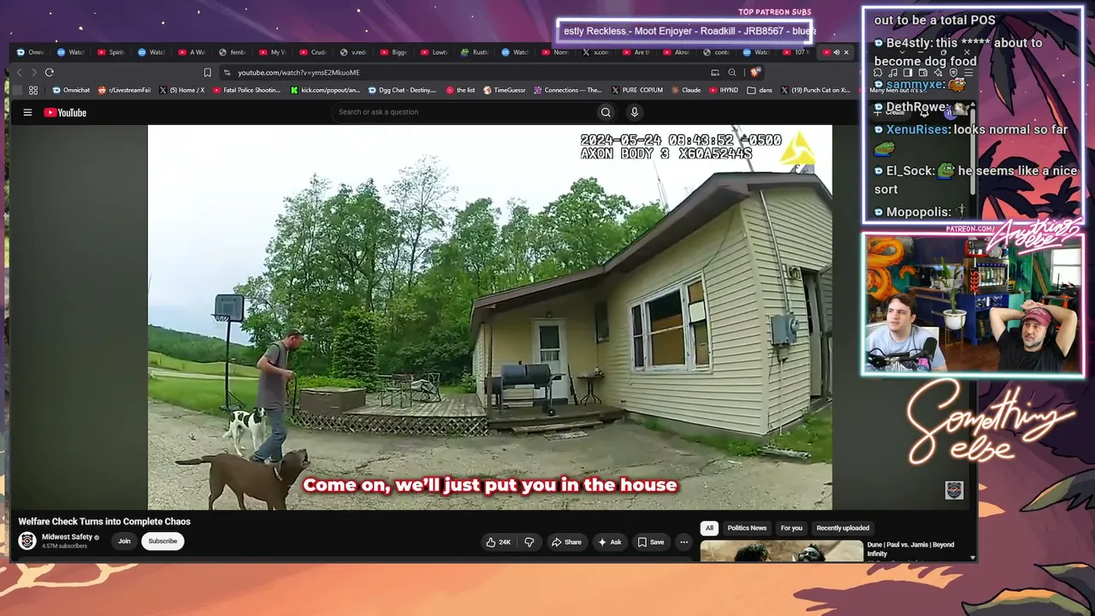Click the bodycam video player

tap(489, 317)
